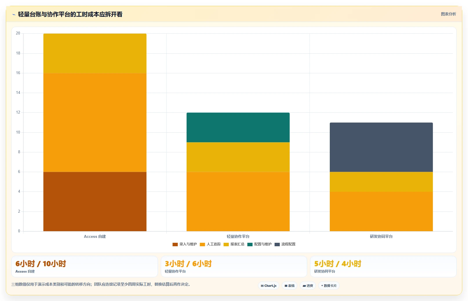Click the 5小时 / 4小时 stat value

pyautogui.click(x=338, y=264)
